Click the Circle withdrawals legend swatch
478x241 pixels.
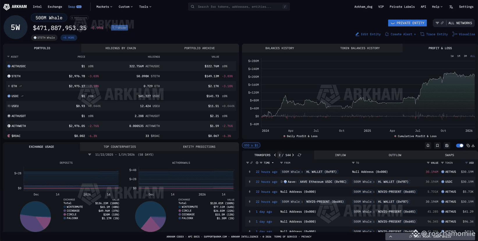tap(180, 211)
